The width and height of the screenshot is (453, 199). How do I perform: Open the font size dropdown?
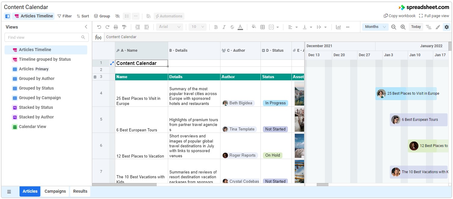[x=197, y=27]
